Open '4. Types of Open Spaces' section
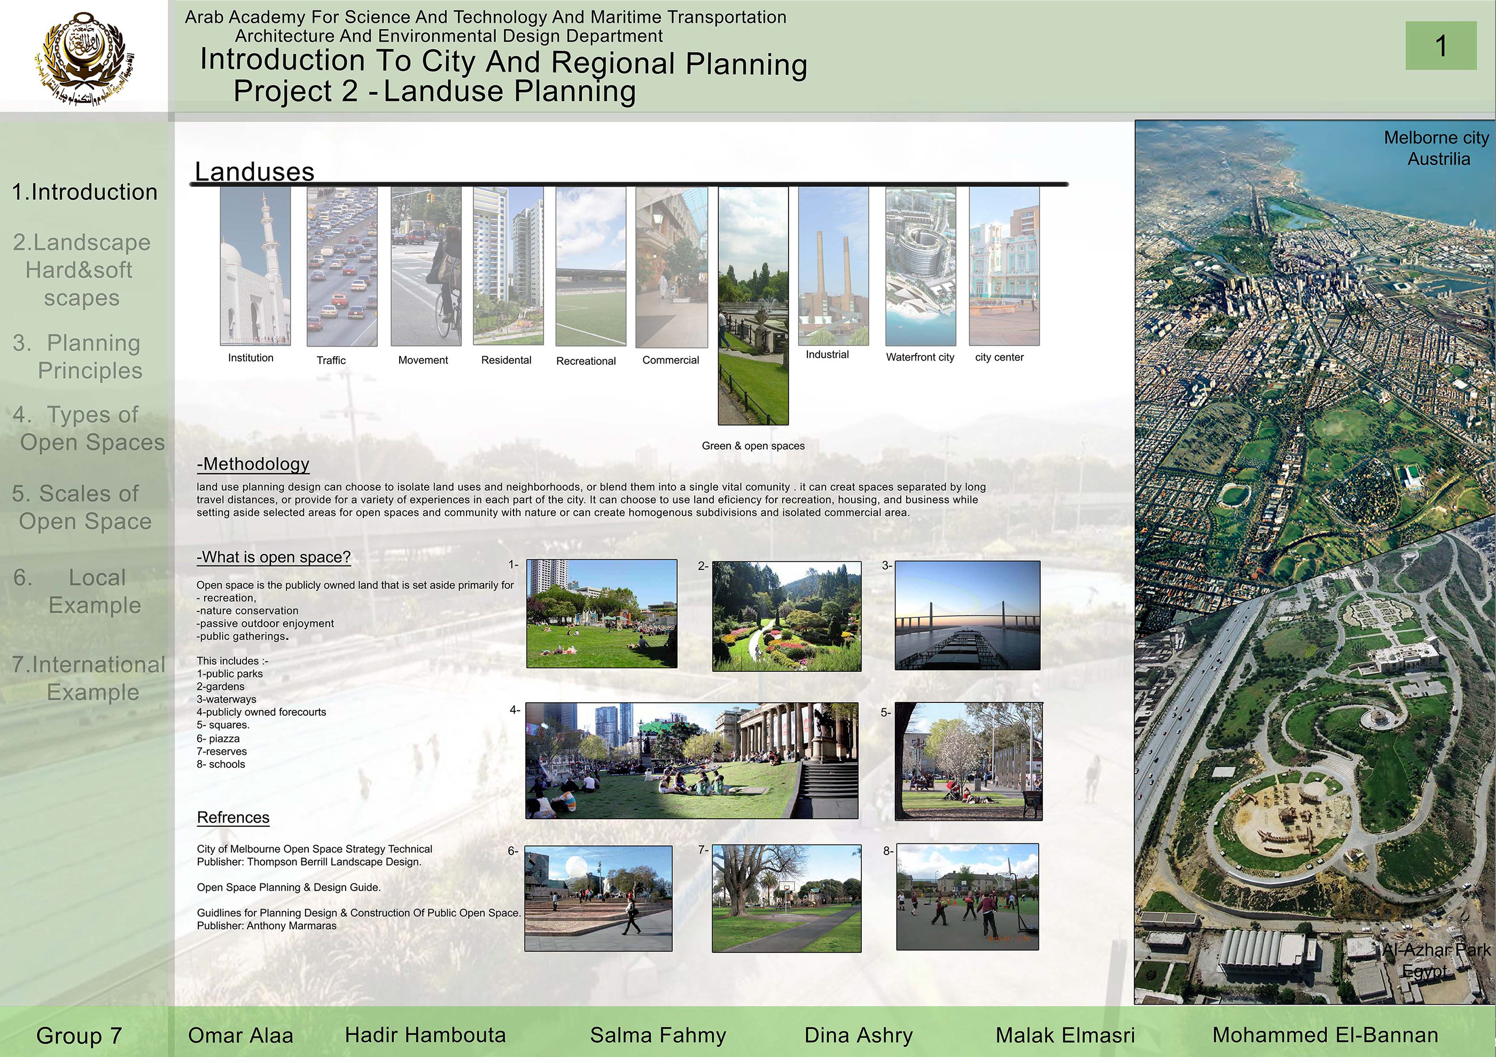1496x1057 pixels. coord(89,428)
